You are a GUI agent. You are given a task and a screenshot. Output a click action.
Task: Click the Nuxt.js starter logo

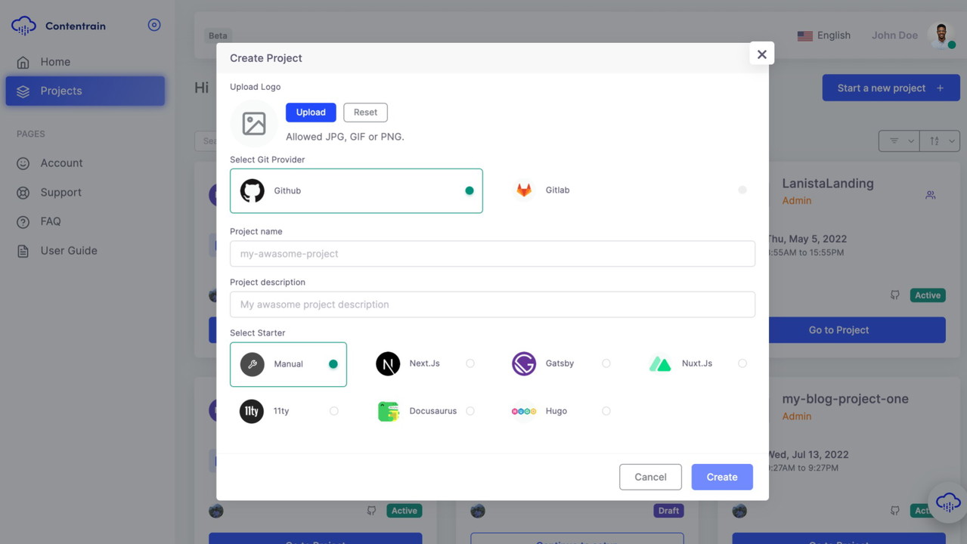click(660, 364)
